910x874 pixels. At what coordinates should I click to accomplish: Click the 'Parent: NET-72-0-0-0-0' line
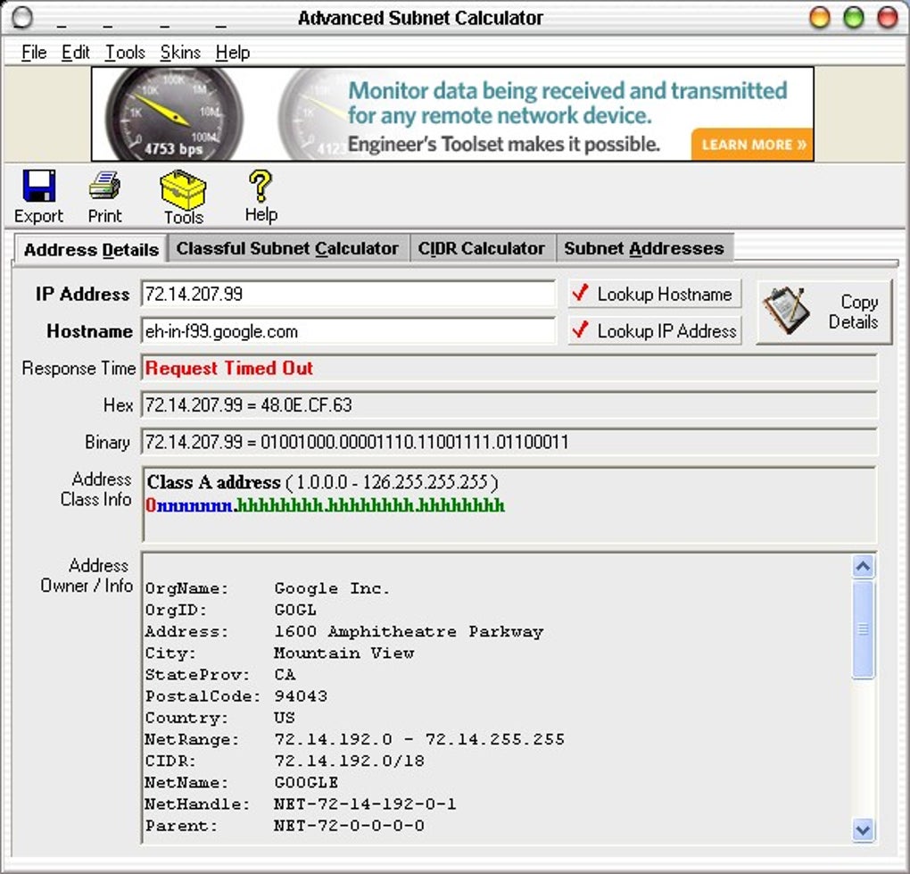pyautogui.click(x=285, y=825)
